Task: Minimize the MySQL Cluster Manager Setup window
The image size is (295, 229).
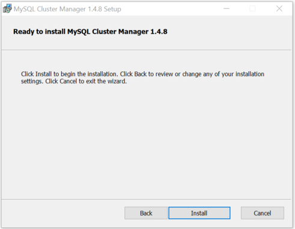Action: (x=227, y=8)
